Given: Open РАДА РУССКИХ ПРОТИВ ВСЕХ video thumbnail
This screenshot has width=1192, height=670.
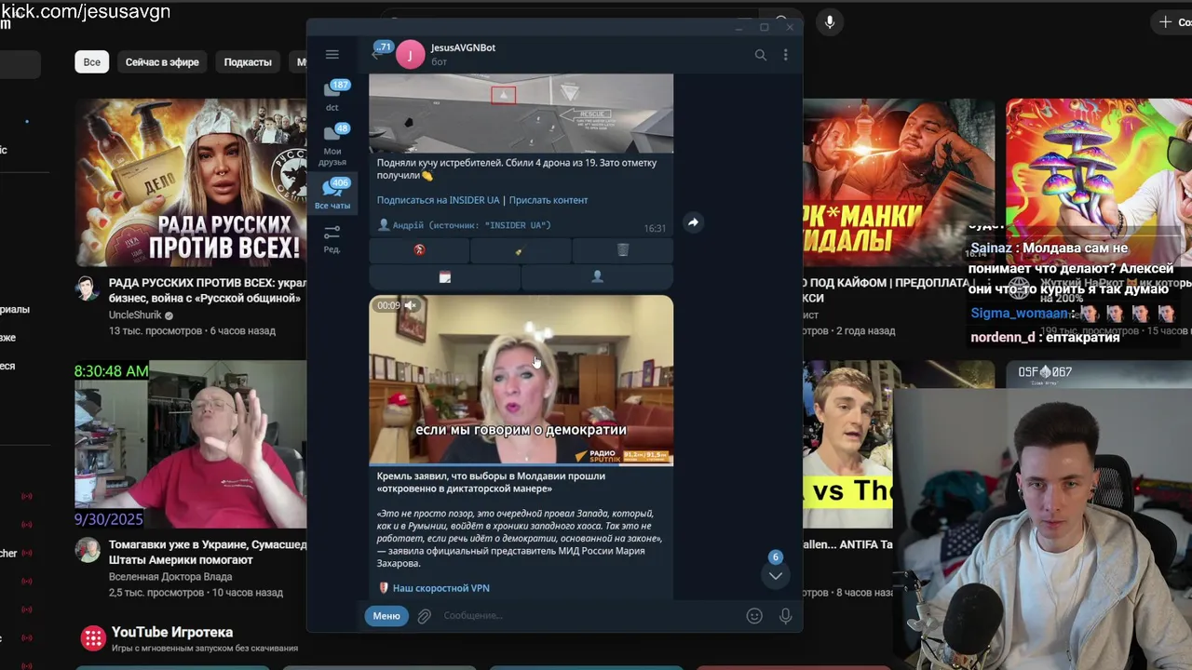Looking at the screenshot, I should (x=191, y=182).
